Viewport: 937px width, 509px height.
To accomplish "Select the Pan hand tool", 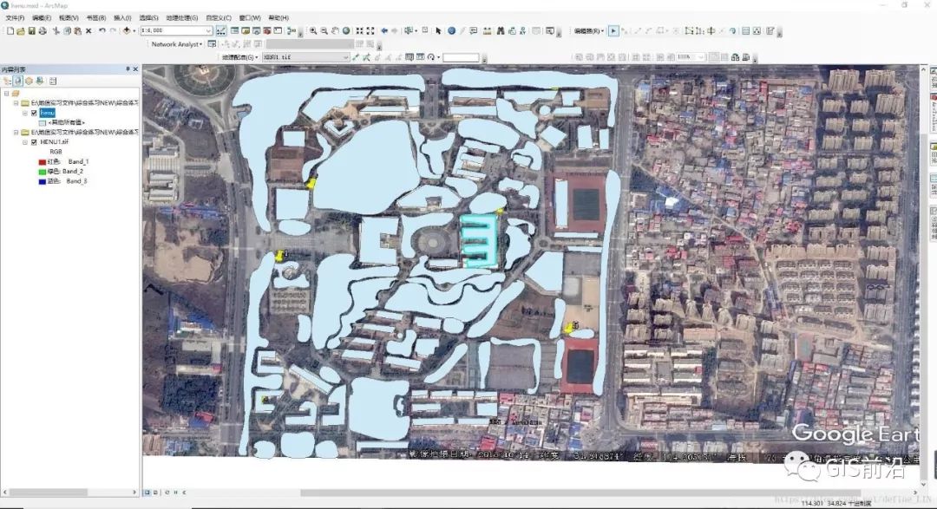I will 335,30.
